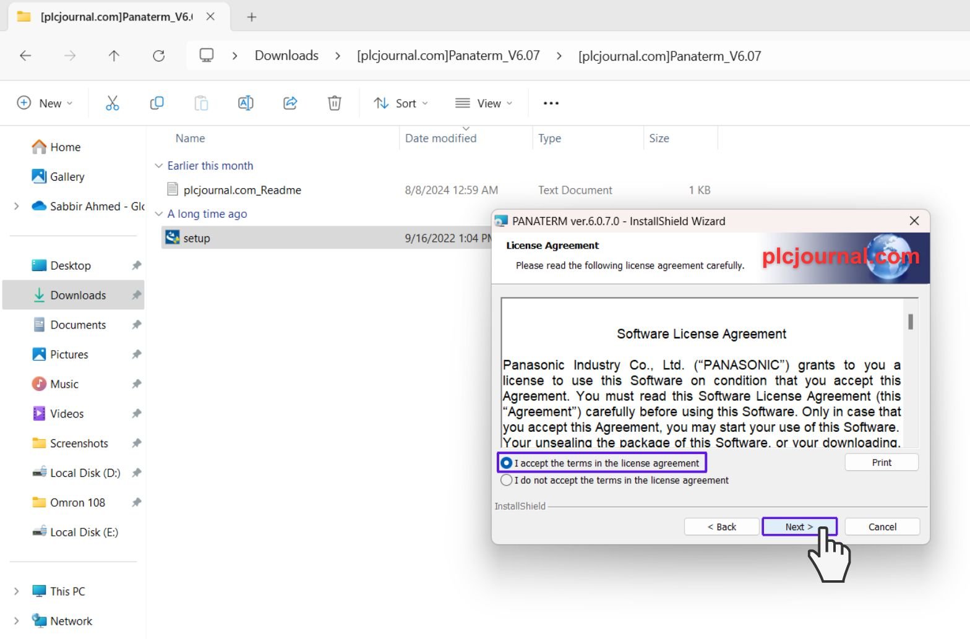970x639 pixels.
Task: Unpin Videos using its pin icon
Action: [136, 414]
